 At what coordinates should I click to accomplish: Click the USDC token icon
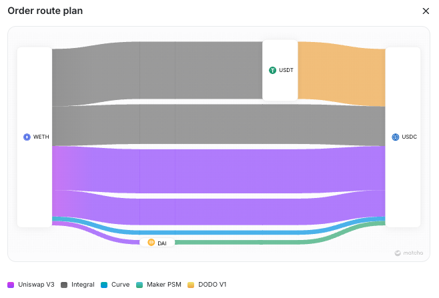[395, 137]
